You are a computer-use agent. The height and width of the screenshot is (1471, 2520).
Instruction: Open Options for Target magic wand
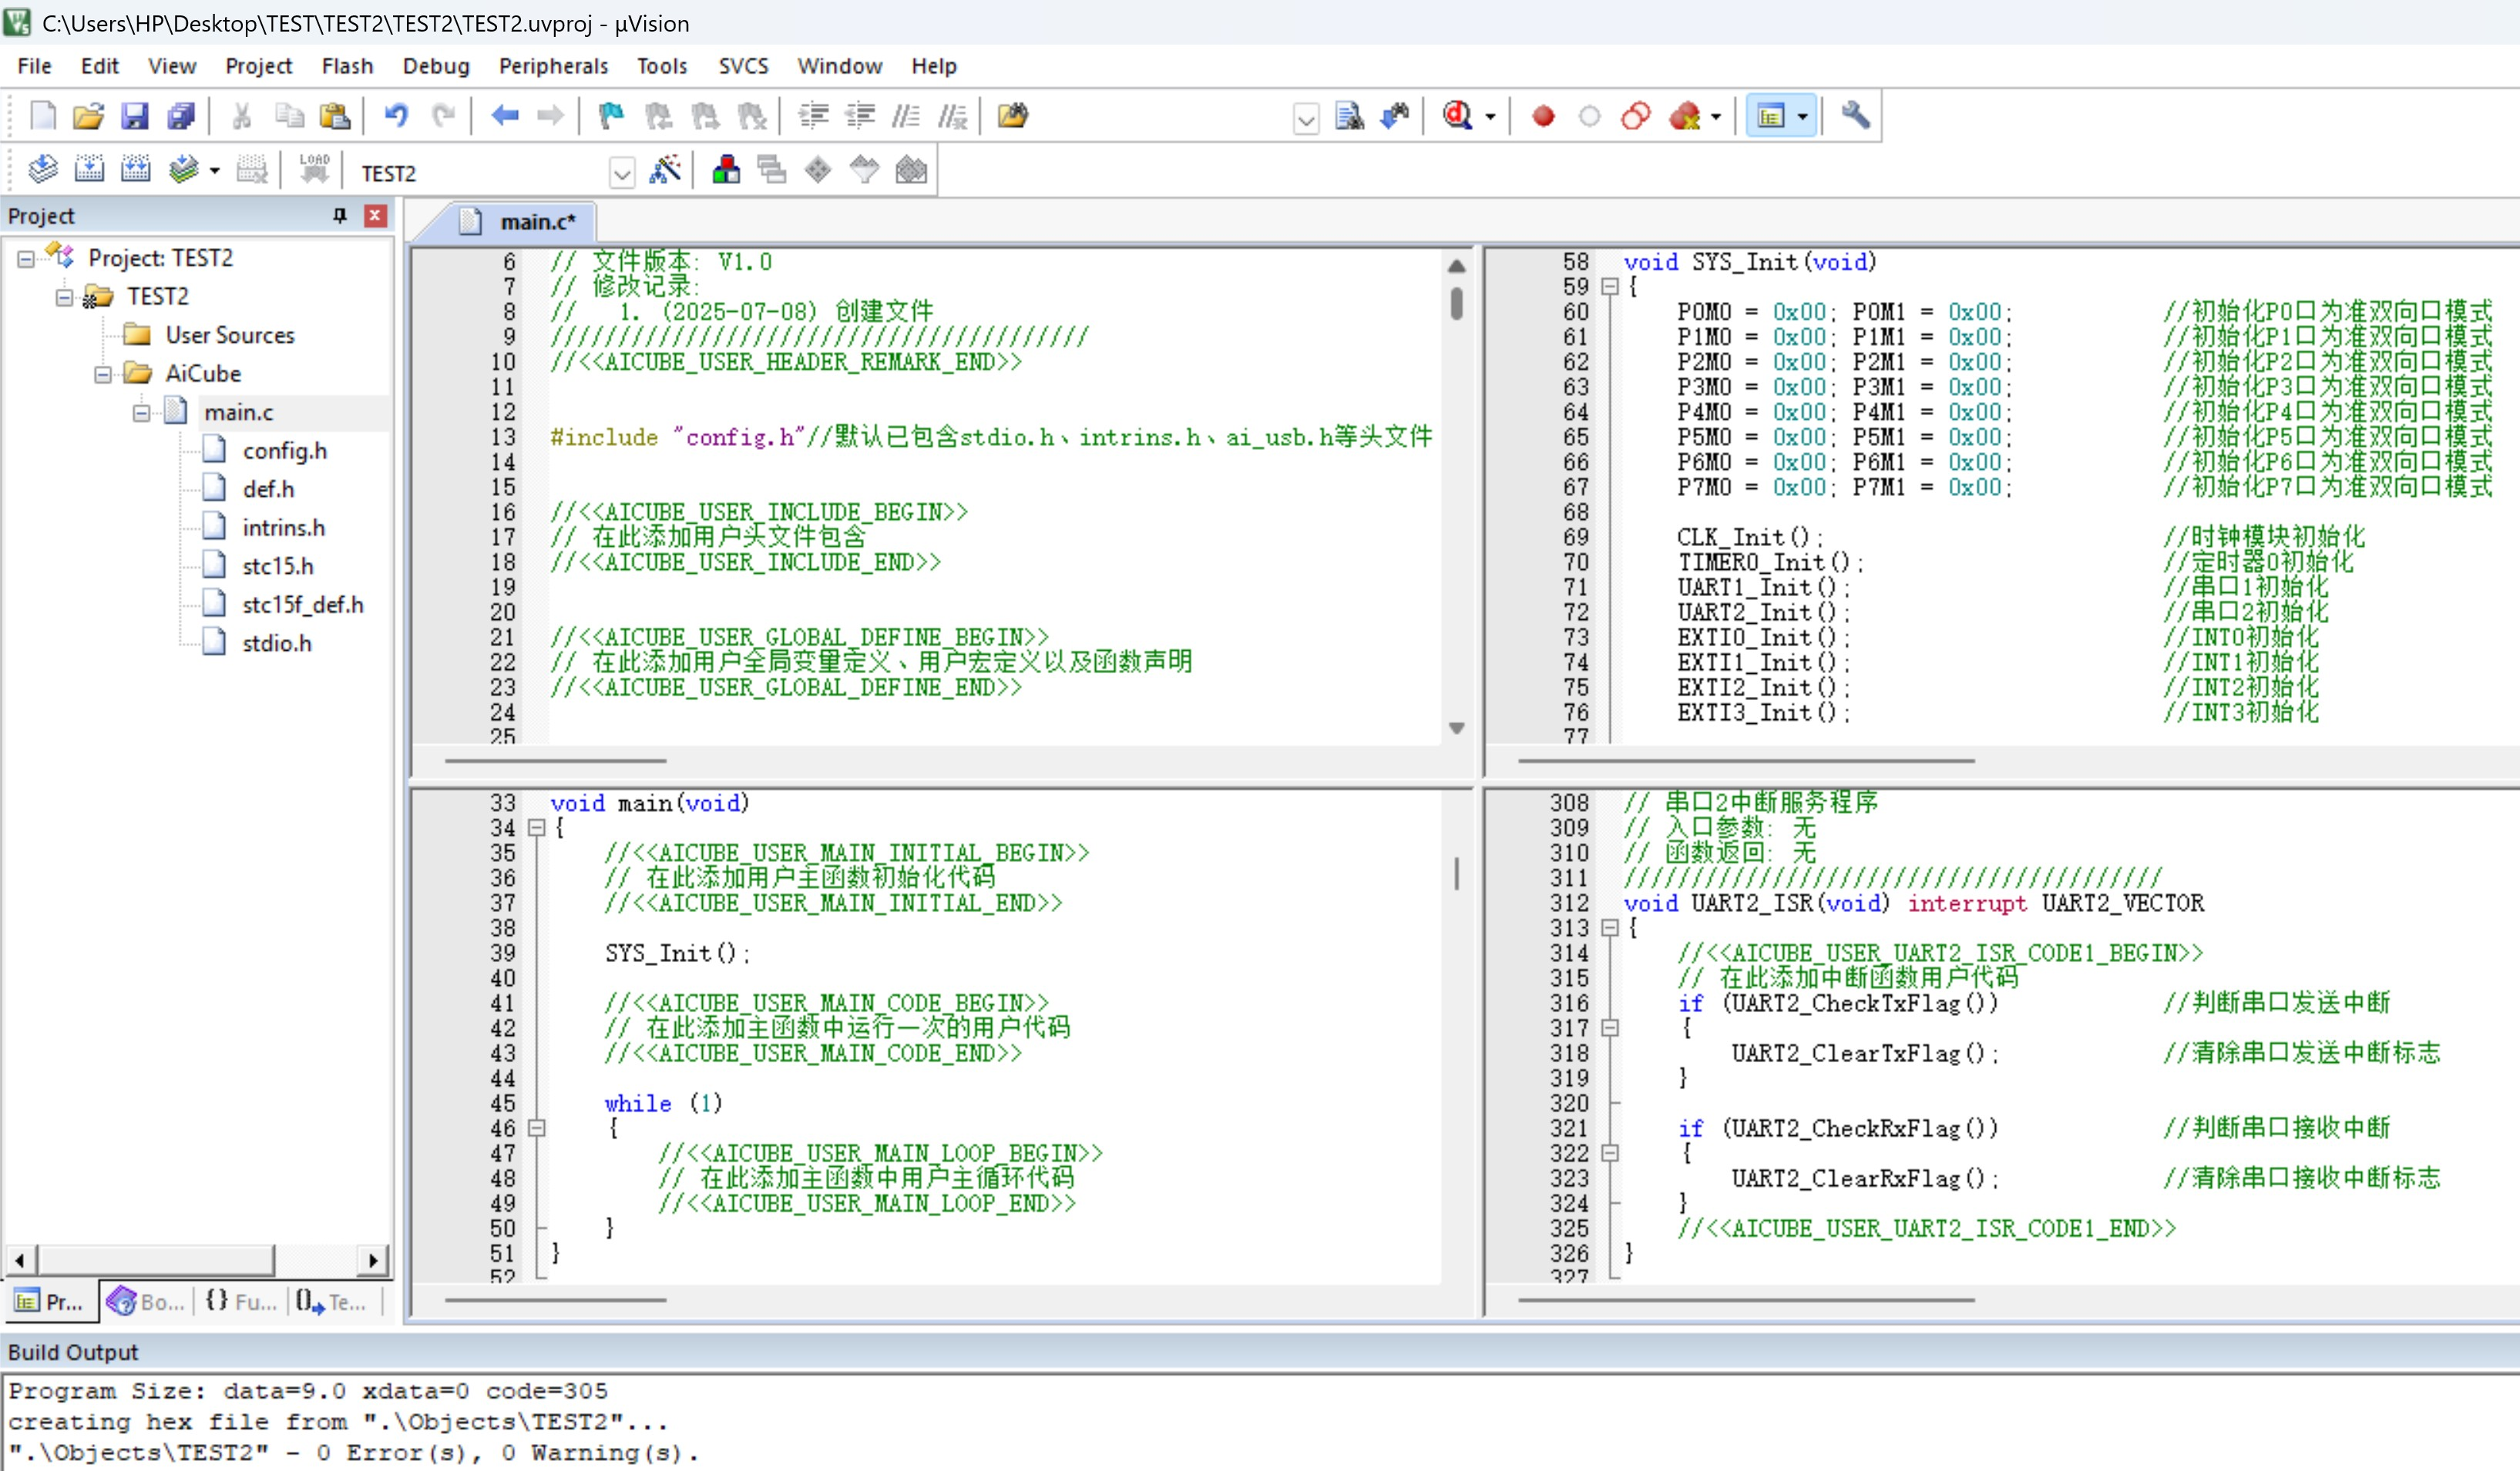click(665, 171)
